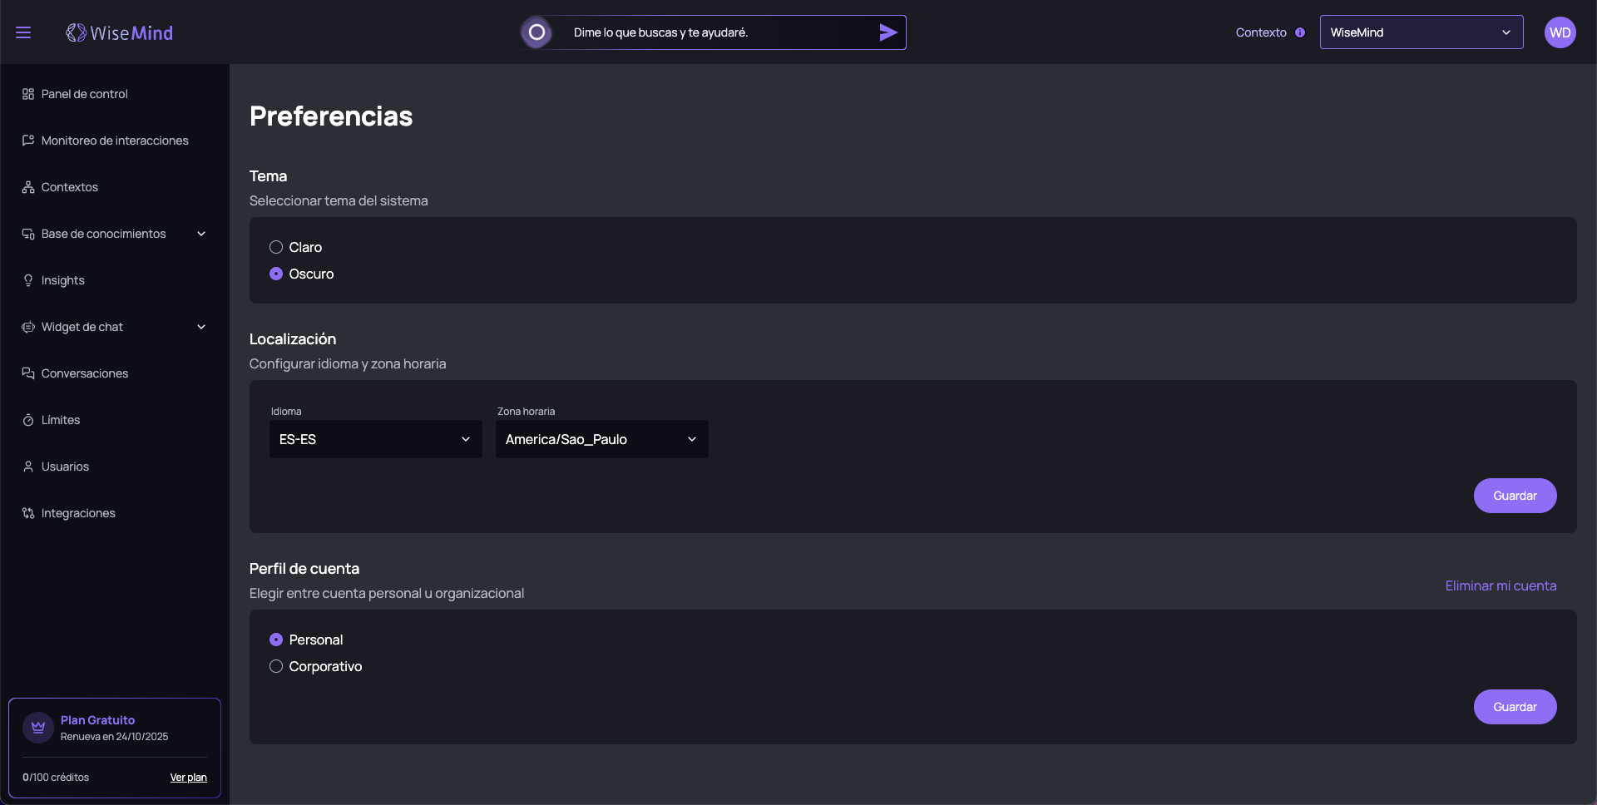Select the Claro theme option

click(x=276, y=247)
